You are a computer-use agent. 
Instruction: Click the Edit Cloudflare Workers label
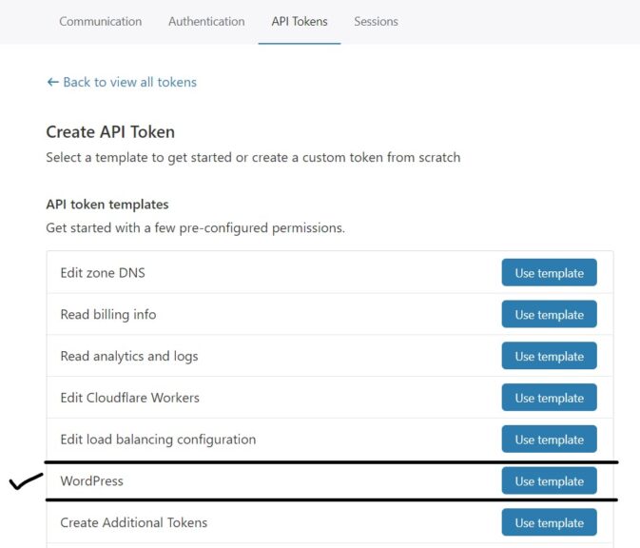coord(129,398)
